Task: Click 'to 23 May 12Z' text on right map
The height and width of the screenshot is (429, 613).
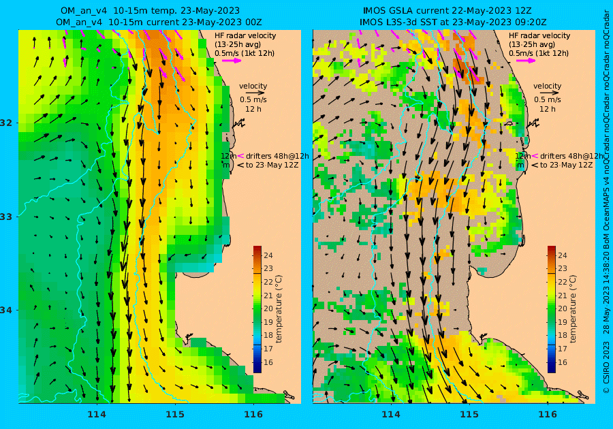Action: point(567,165)
